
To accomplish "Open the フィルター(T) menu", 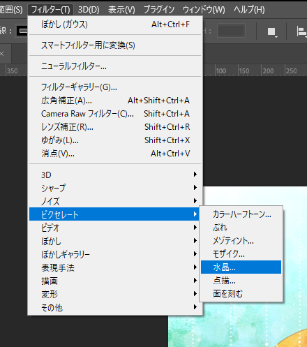I will point(50,10).
